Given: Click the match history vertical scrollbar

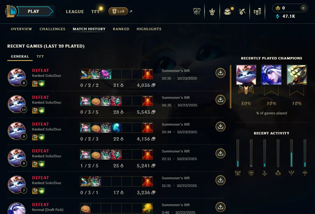Looking at the screenshot, I should click(x=231, y=87).
